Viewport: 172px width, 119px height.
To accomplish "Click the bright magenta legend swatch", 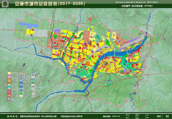I will [x=9, y=92].
